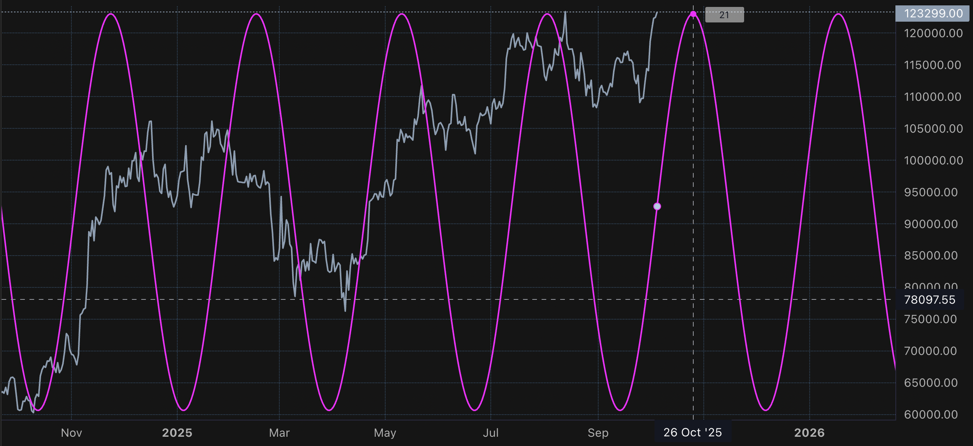Click the 100000.00 label on the price axis
This screenshot has width=973, height=446.
click(934, 161)
